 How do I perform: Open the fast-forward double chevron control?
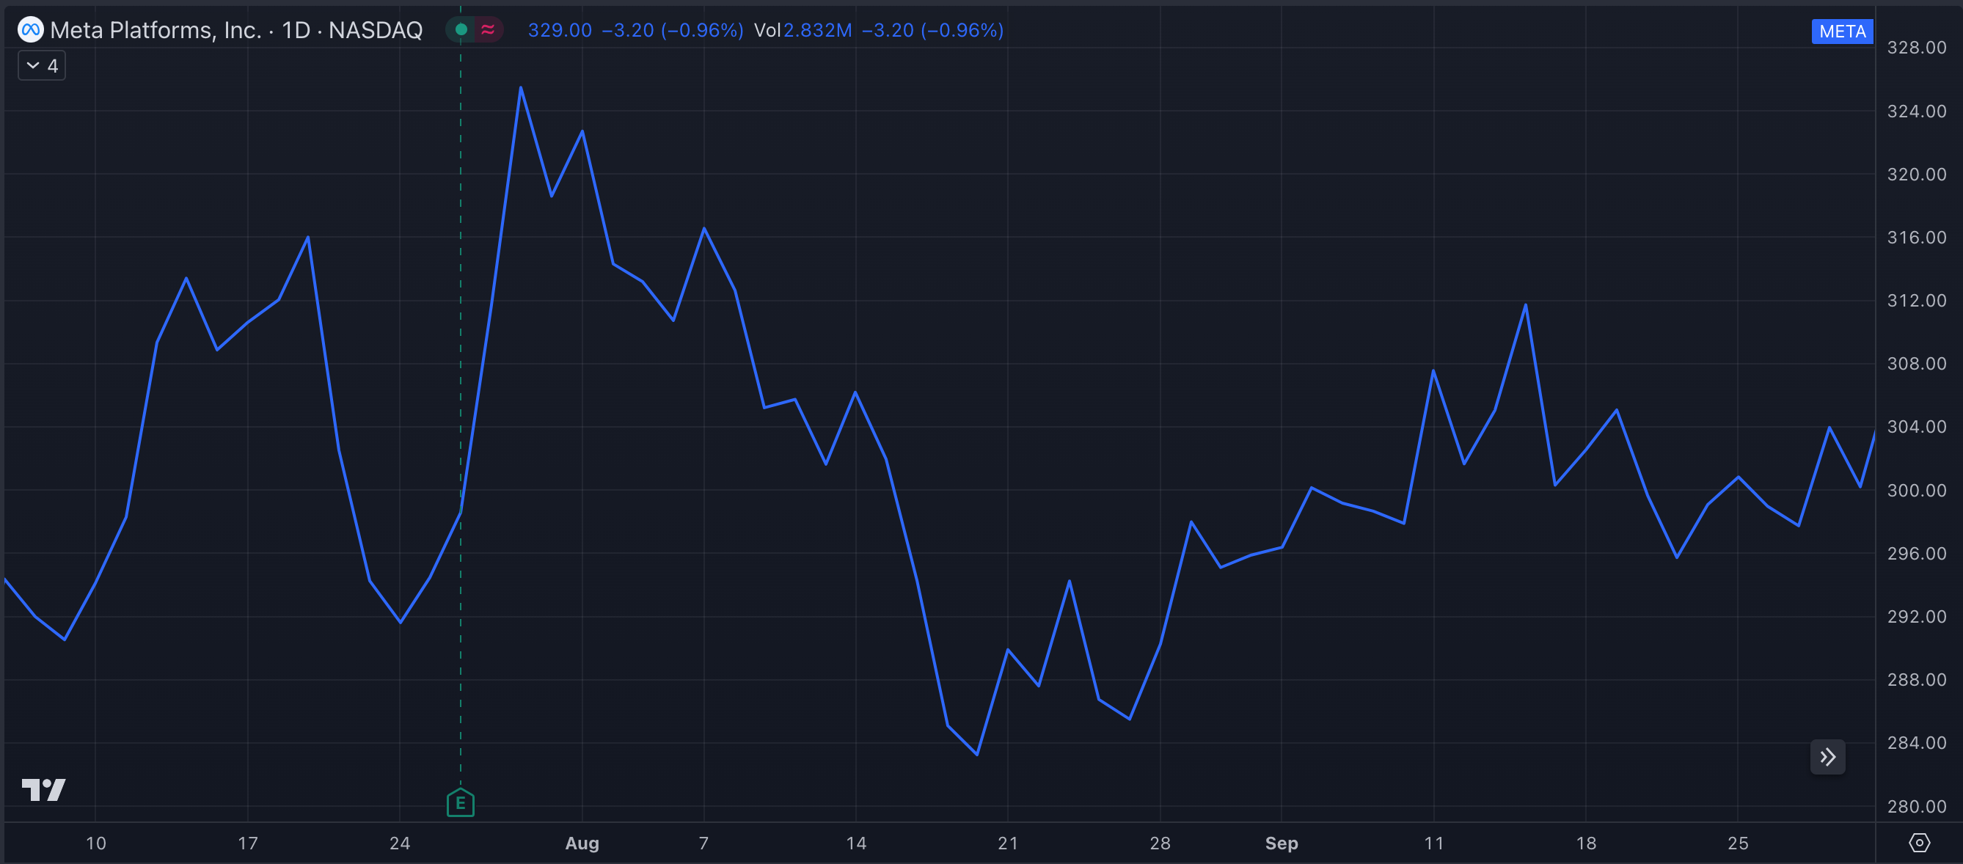coord(1827,757)
